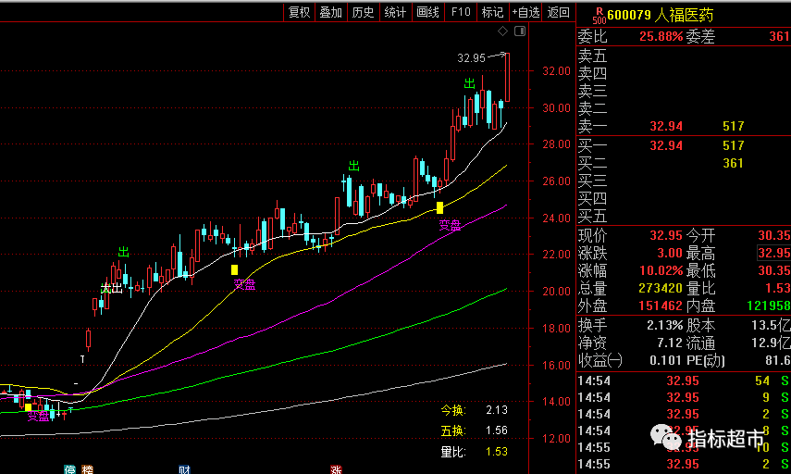Click the 返回 back button
This screenshot has width=791, height=474.
[559, 13]
